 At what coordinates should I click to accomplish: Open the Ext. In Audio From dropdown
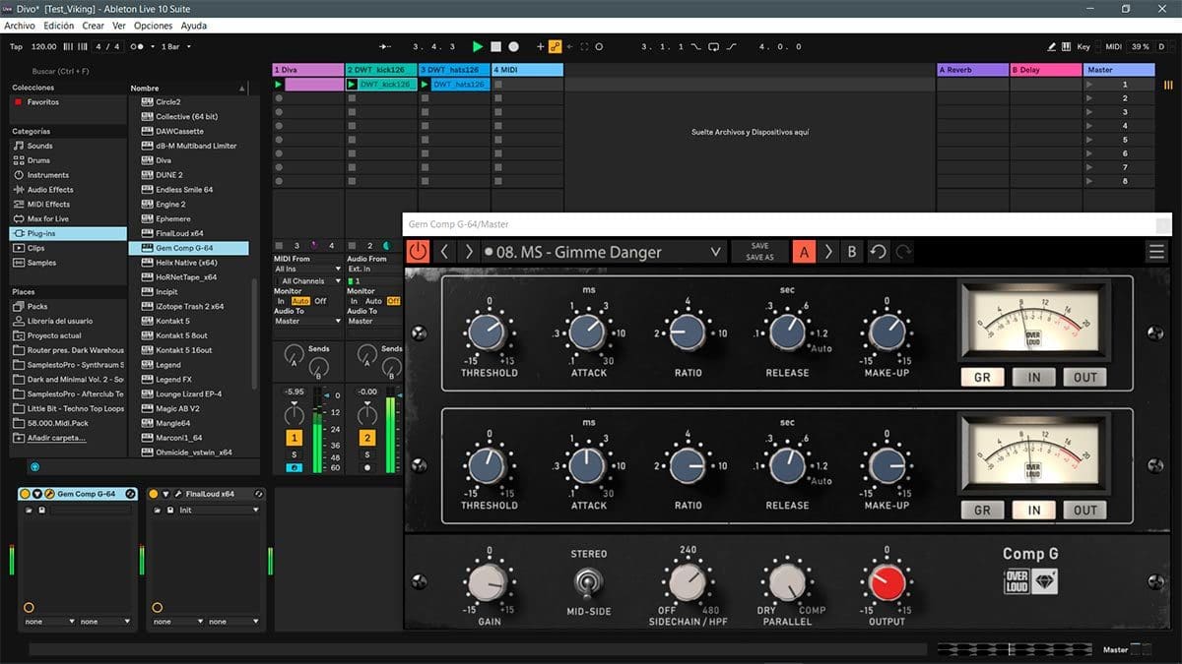(x=374, y=269)
